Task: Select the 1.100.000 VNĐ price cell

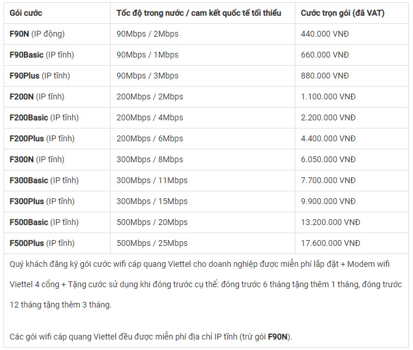Action: (x=352, y=97)
